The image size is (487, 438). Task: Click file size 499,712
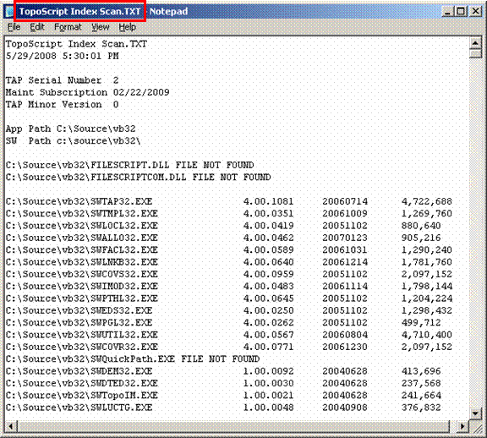click(421, 322)
